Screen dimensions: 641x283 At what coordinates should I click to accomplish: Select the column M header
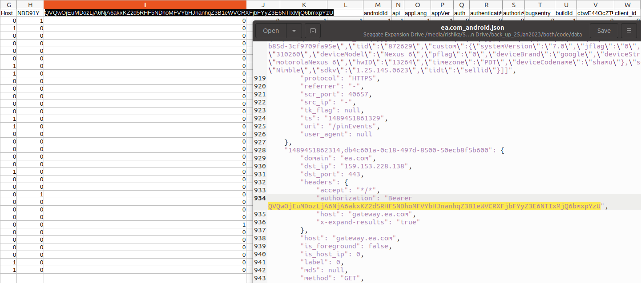[x=378, y=4]
